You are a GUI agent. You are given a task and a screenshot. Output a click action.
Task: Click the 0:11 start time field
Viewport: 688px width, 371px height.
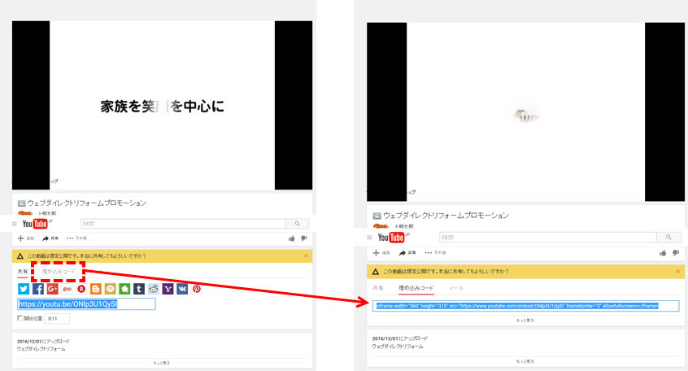point(57,319)
